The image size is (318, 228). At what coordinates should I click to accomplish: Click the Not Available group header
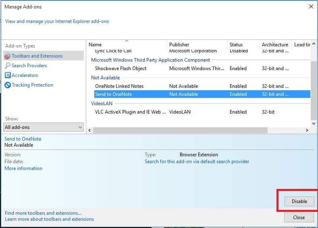106,78
